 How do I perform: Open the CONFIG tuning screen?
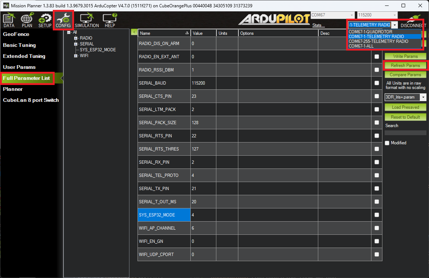click(63, 20)
